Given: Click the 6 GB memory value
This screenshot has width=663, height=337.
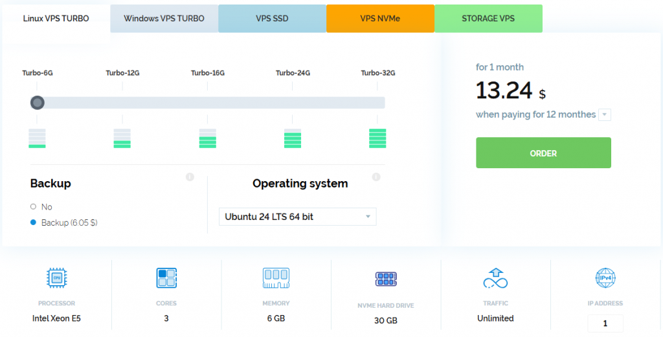Looking at the screenshot, I should [x=276, y=318].
